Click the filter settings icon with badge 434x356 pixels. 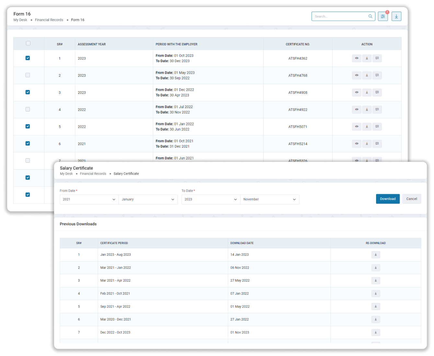click(383, 17)
